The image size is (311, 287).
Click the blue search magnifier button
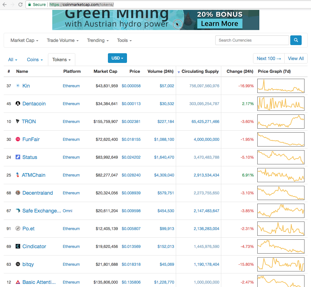(296, 40)
